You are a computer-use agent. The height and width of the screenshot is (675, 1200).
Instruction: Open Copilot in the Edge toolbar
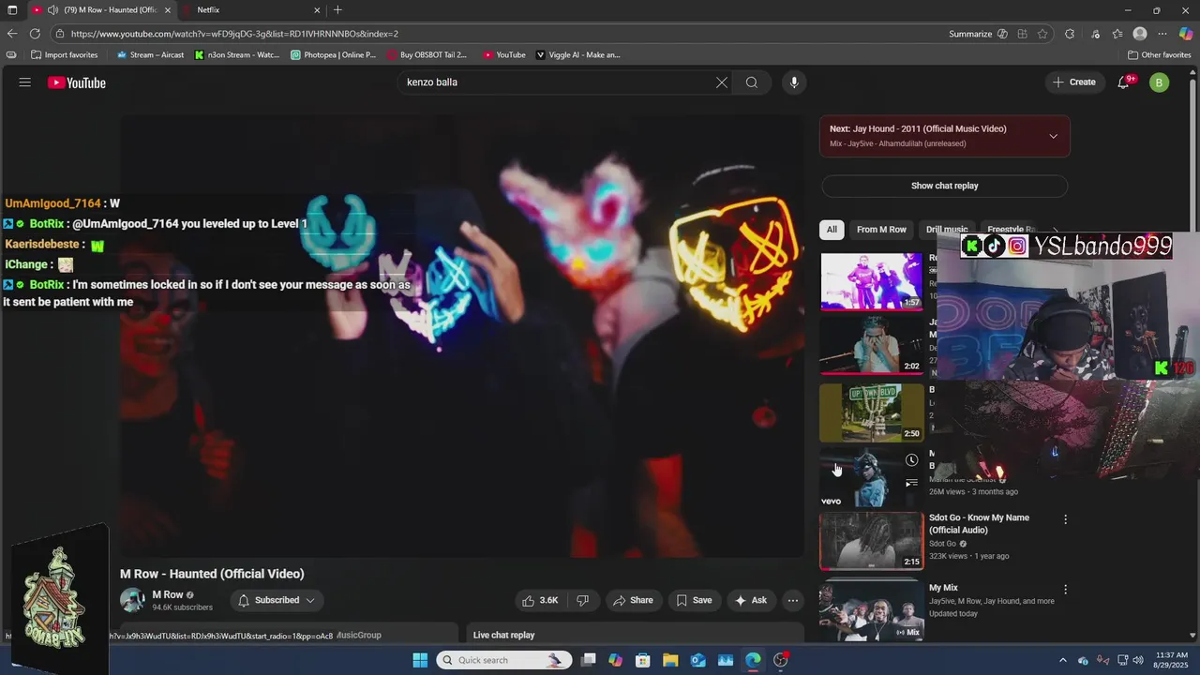(1186, 34)
